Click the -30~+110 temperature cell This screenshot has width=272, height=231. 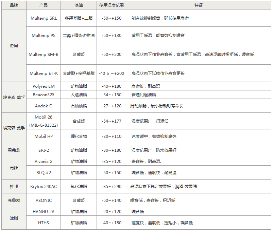[112, 136]
